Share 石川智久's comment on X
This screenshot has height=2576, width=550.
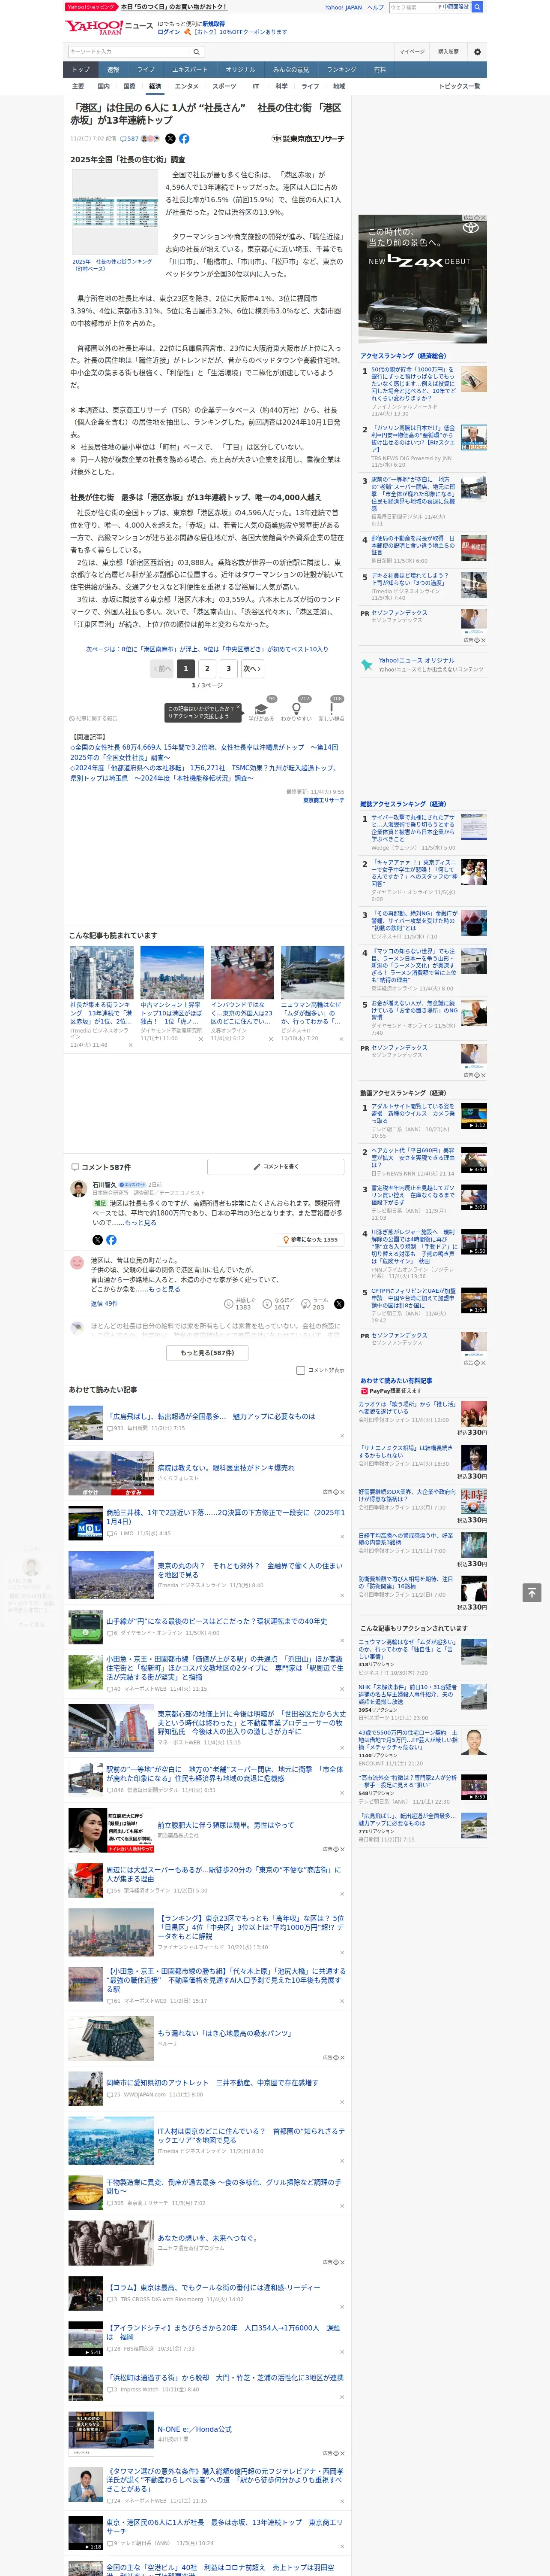[x=98, y=1240]
